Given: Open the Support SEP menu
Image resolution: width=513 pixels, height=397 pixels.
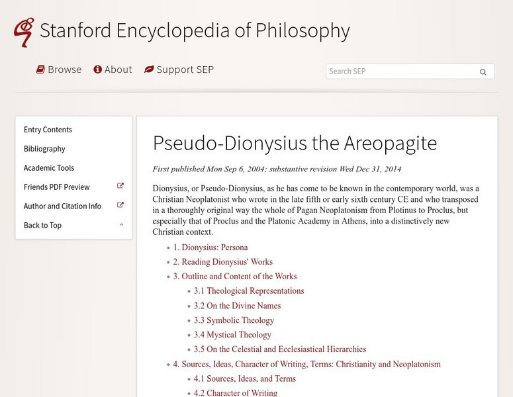Looking at the screenshot, I should click(179, 69).
